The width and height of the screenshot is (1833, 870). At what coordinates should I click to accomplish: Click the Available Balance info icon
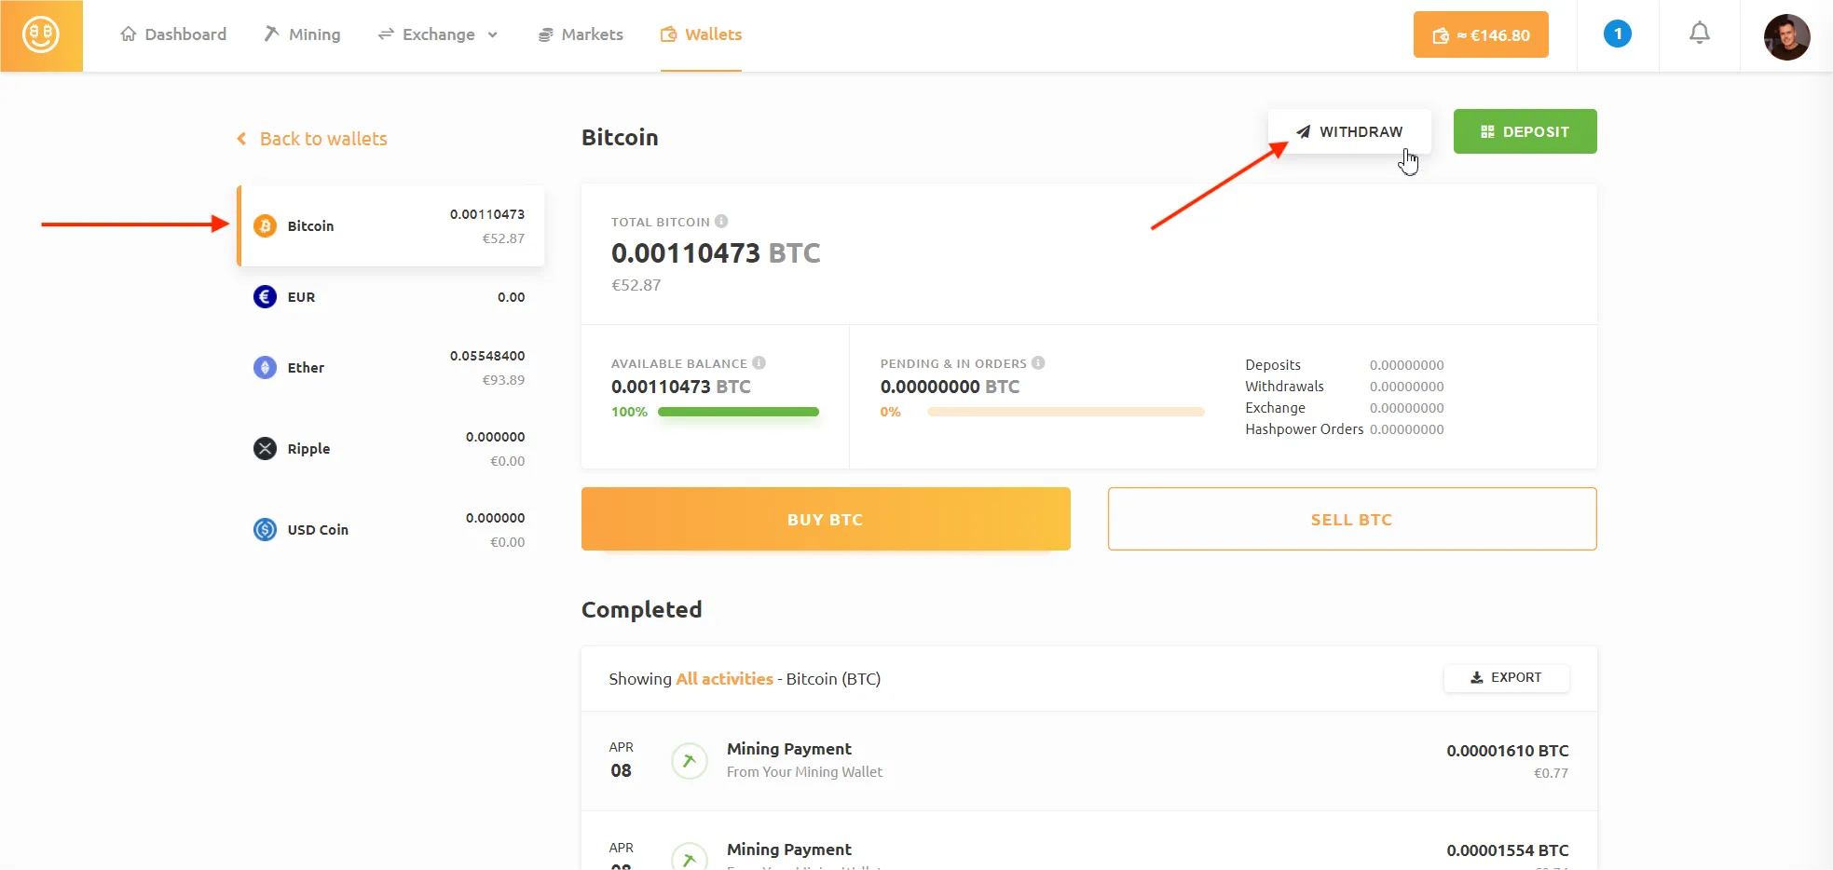coord(759,363)
